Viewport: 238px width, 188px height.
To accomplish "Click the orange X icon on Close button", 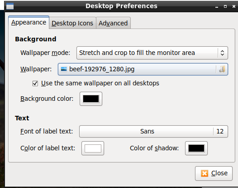I will pos(205,173).
